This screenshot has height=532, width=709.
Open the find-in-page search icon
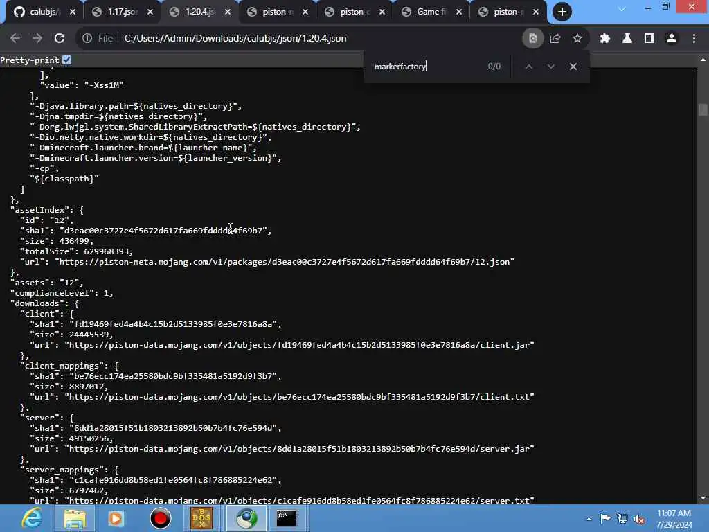coord(532,39)
